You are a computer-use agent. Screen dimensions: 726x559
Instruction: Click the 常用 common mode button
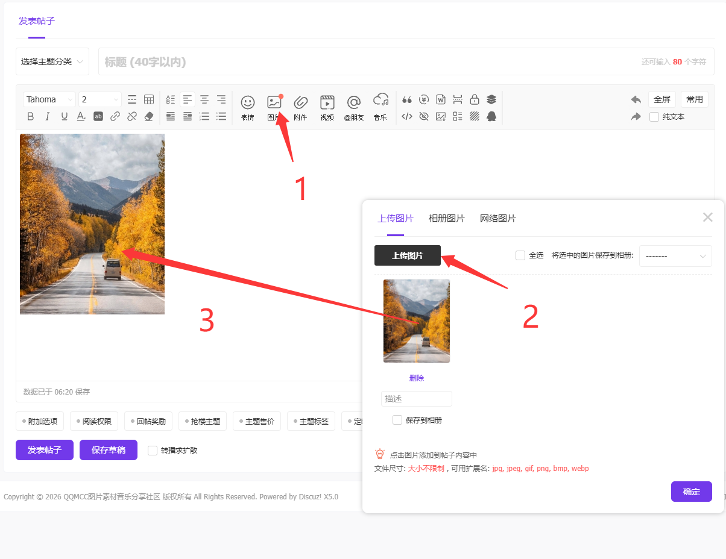pyautogui.click(x=695, y=99)
